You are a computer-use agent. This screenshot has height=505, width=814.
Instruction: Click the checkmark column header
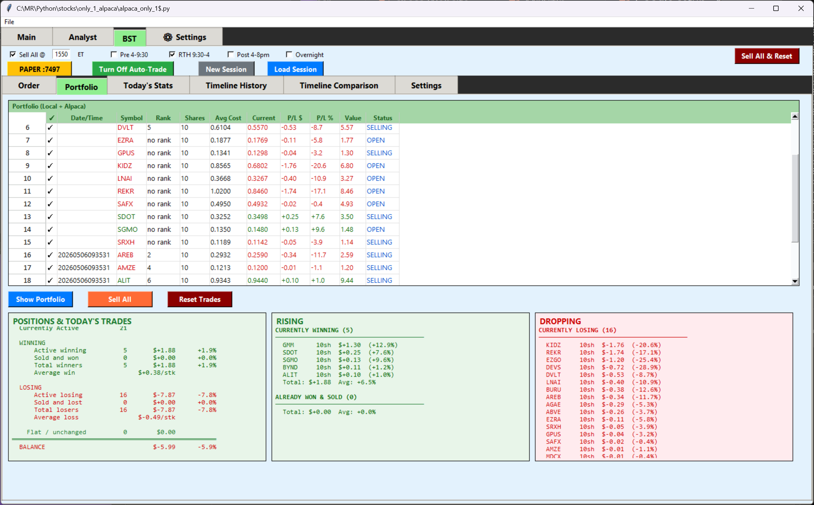pyautogui.click(x=52, y=118)
